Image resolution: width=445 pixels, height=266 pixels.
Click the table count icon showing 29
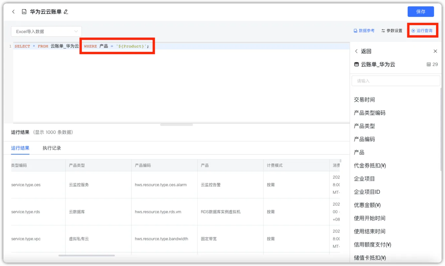[429, 64]
